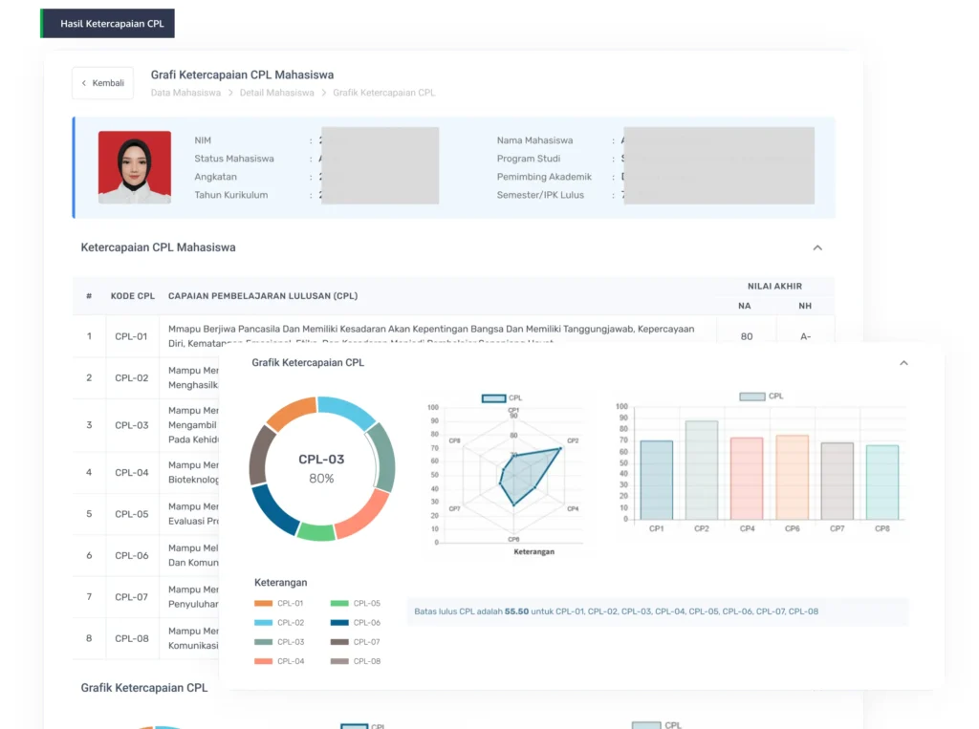Open the Detail Mahasiswa breadcrumb link
979x729 pixels.
(x=276, y=93)
